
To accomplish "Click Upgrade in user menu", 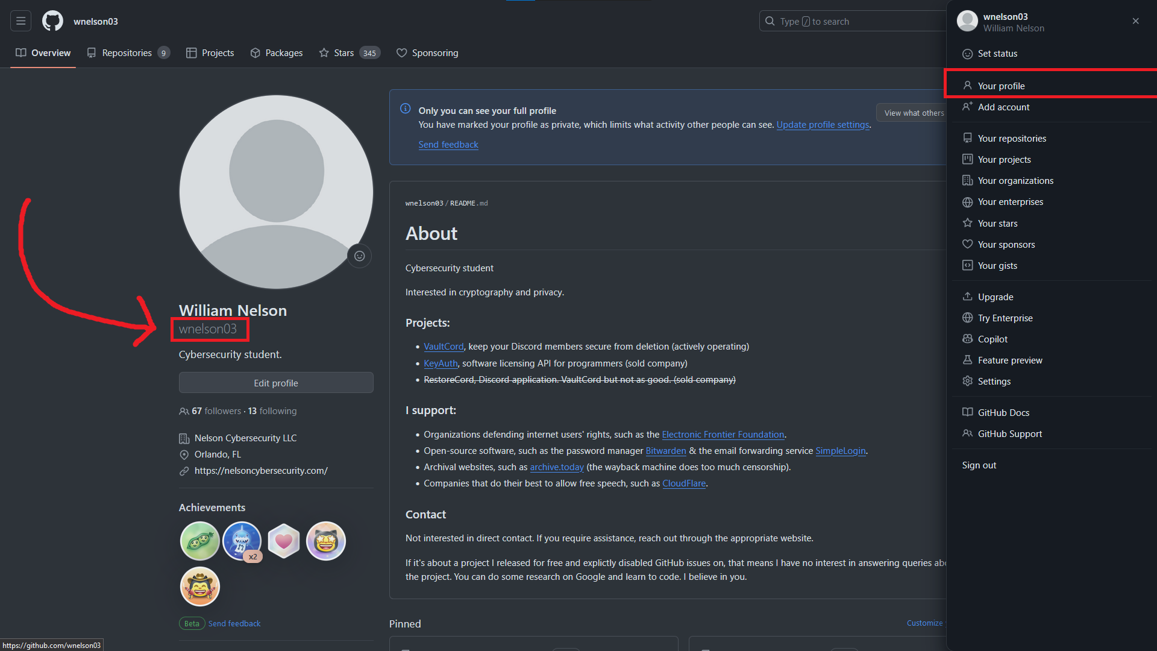I will tap(1051, 297).
